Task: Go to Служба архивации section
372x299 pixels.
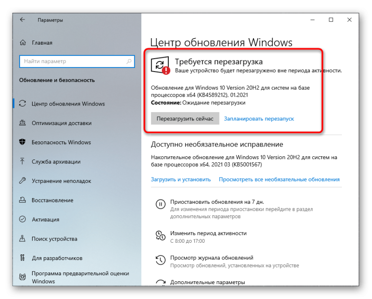Action: point(56,162)
